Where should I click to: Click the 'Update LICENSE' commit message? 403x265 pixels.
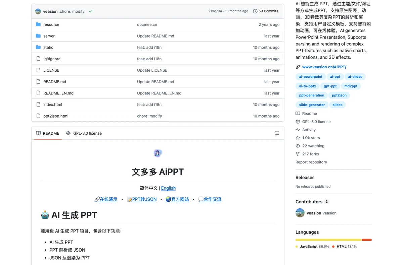(152, 70)
